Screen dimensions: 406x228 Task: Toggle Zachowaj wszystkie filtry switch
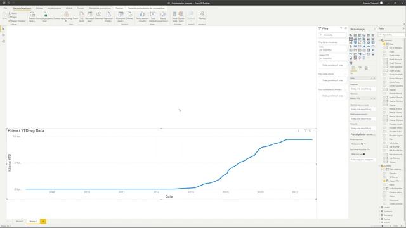click(363, 154)
